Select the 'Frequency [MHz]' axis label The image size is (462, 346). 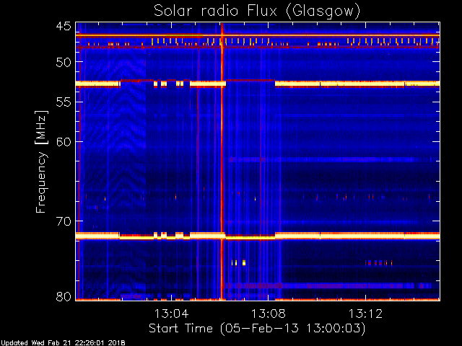tap(41, 161)
